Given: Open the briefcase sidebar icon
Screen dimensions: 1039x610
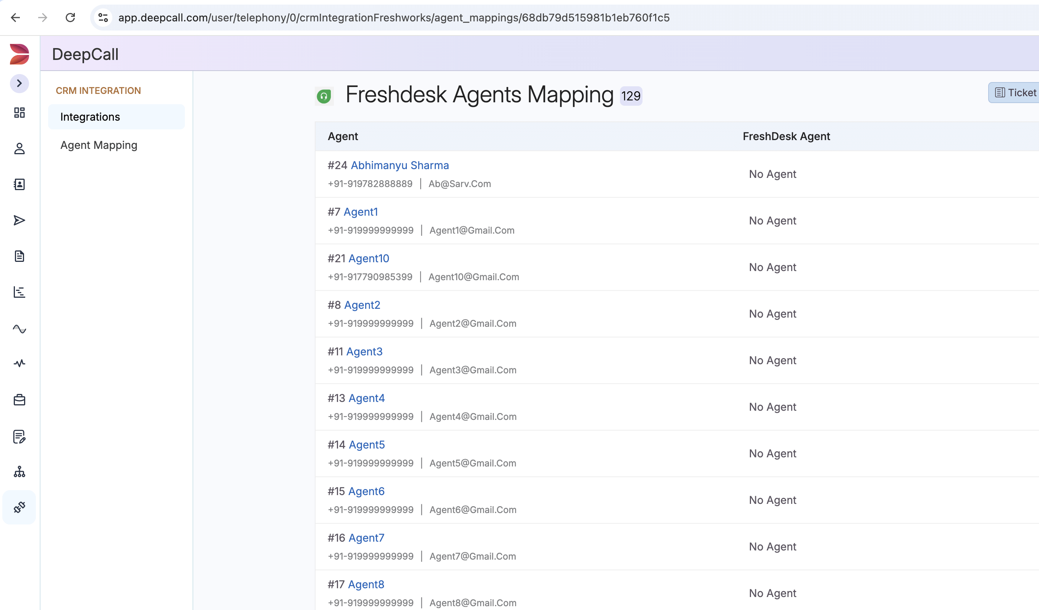Looking at the screenshot, I should (x=19, y=400).
